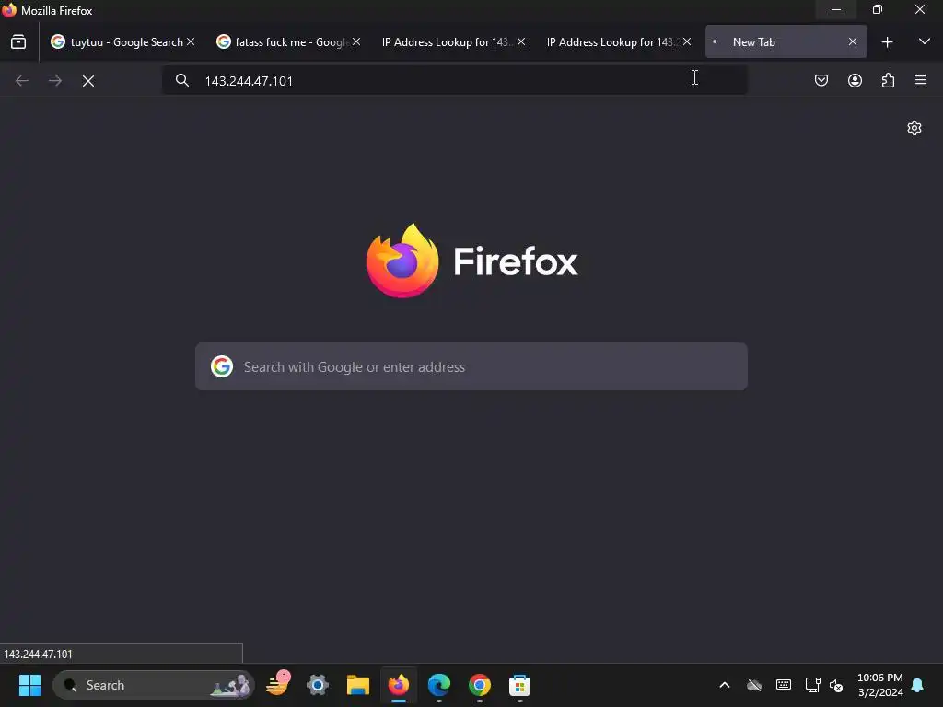Open the taskbar app with notification badge
The height and width of the screenshot is (707, 943).
click(277, 685)
